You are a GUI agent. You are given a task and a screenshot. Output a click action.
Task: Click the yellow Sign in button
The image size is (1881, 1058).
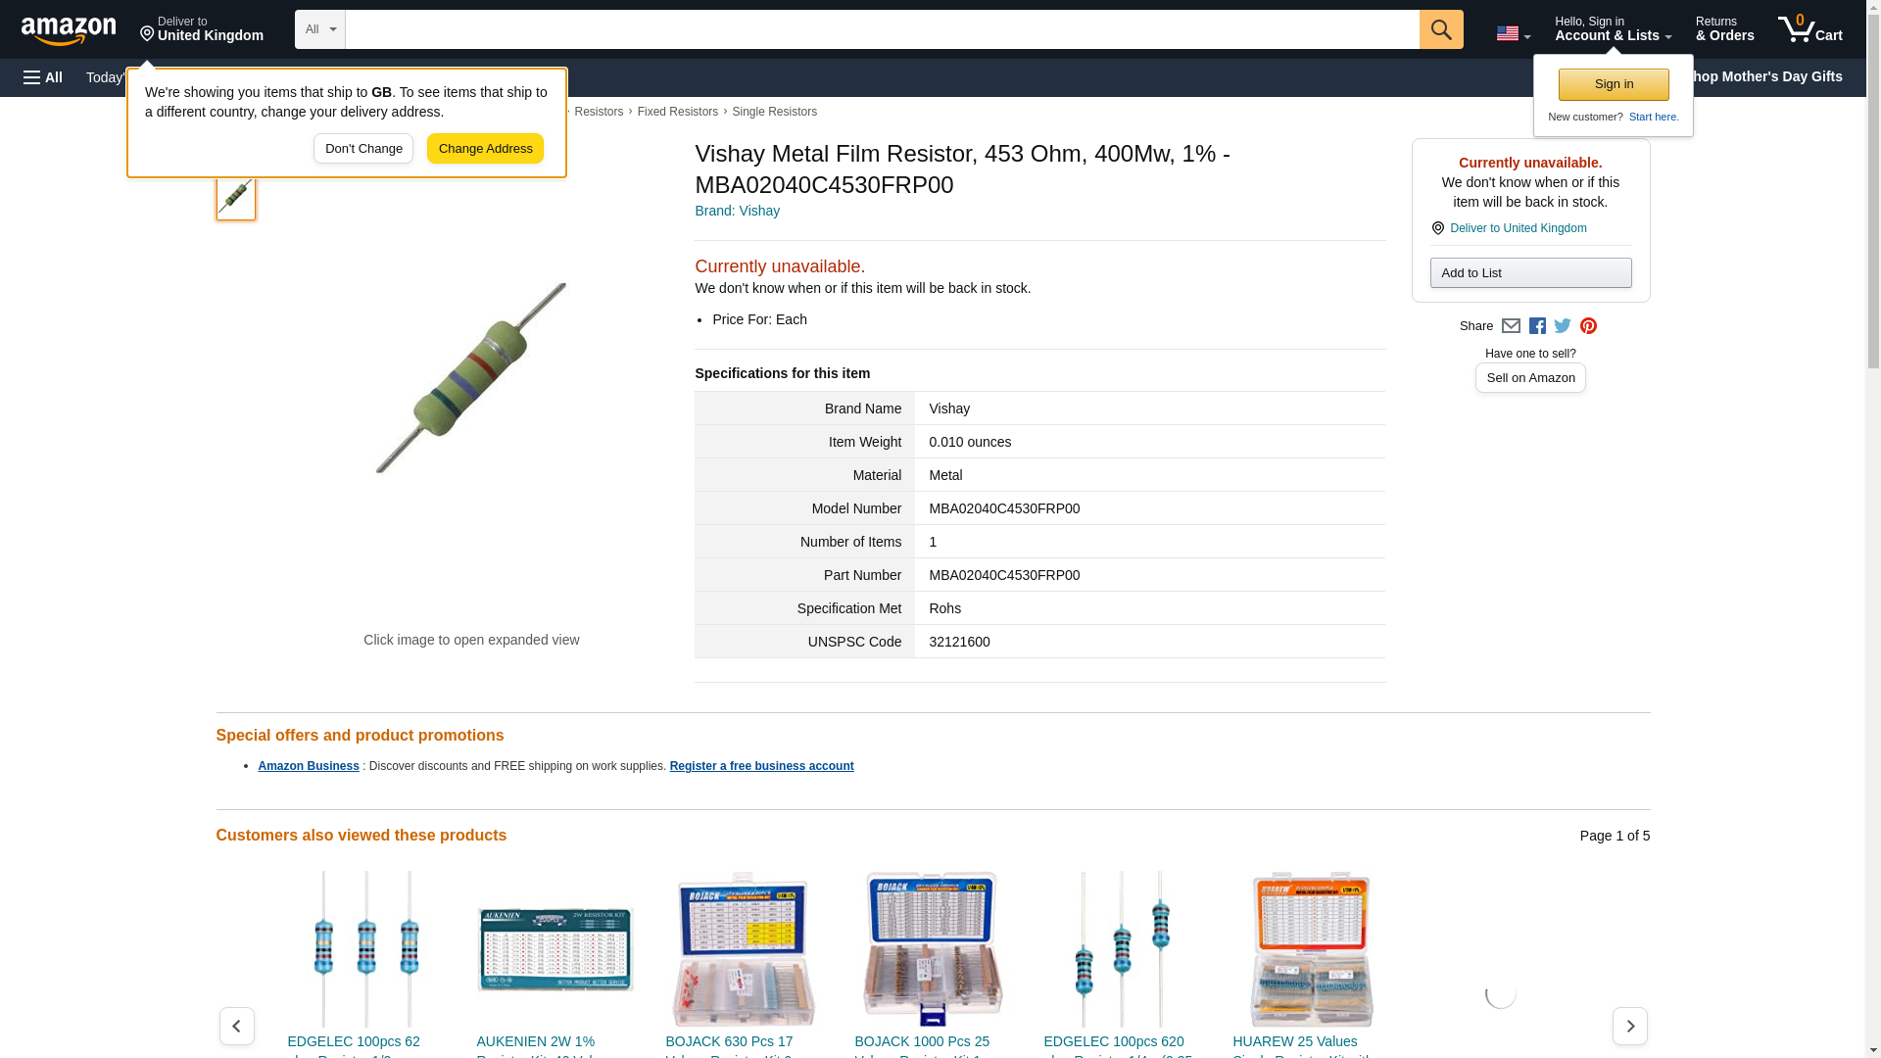coord(1614,84)
